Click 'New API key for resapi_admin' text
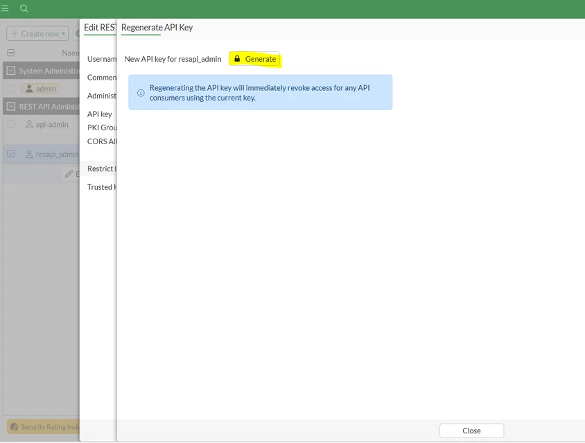The image size is (585, 443). (x=173, y=59)
